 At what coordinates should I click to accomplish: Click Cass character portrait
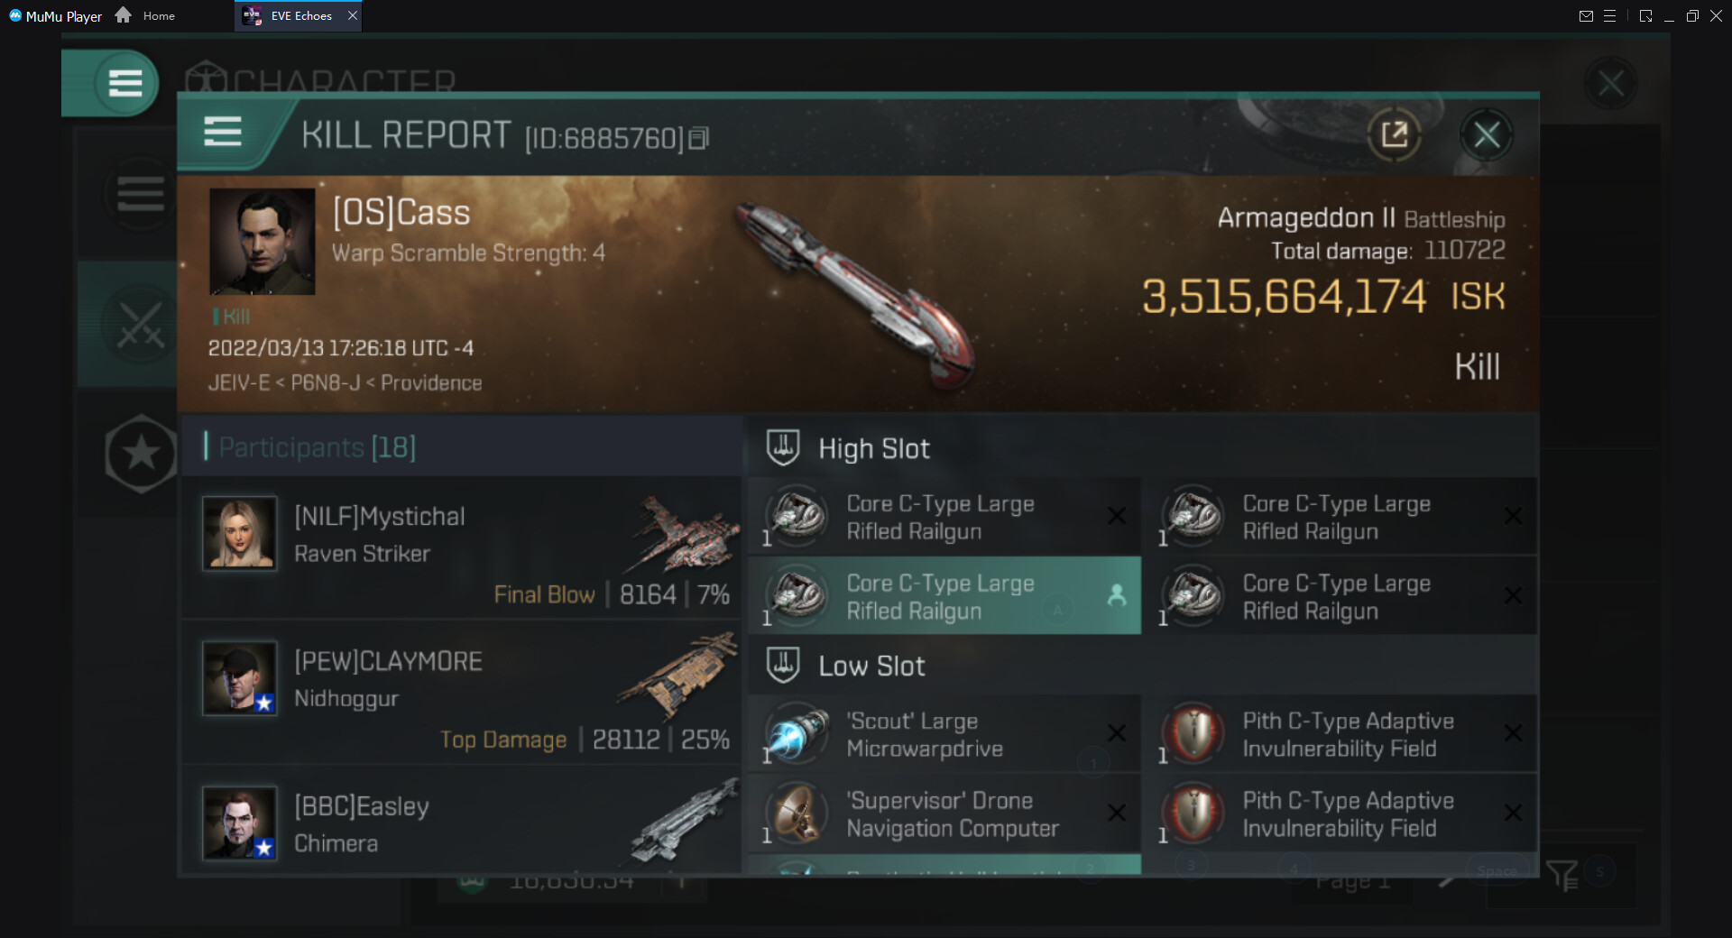pyautogui.click(x=263, y=242)
